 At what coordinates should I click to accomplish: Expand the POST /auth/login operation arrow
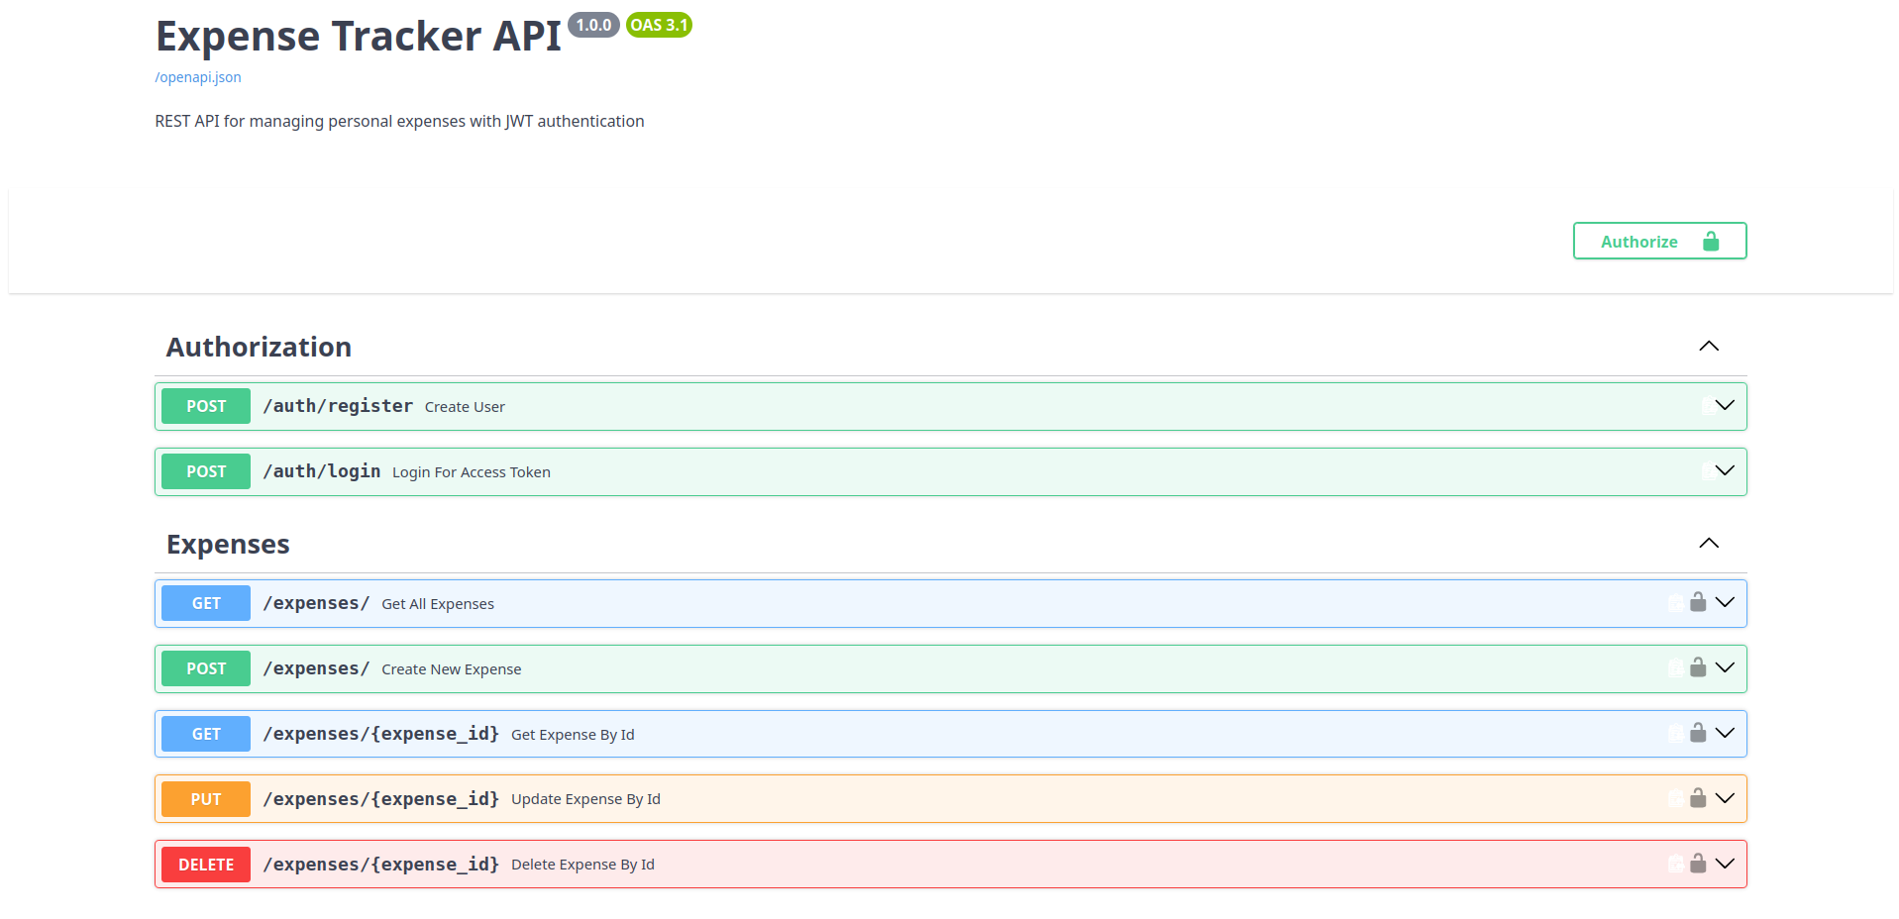pyautogui.click(x=1725, y=470)
